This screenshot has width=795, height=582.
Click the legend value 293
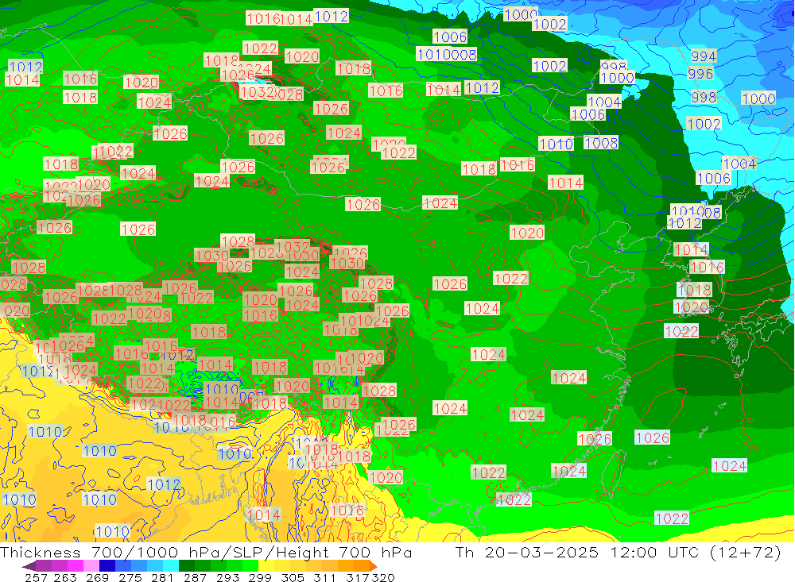click(x=227, y=577)
